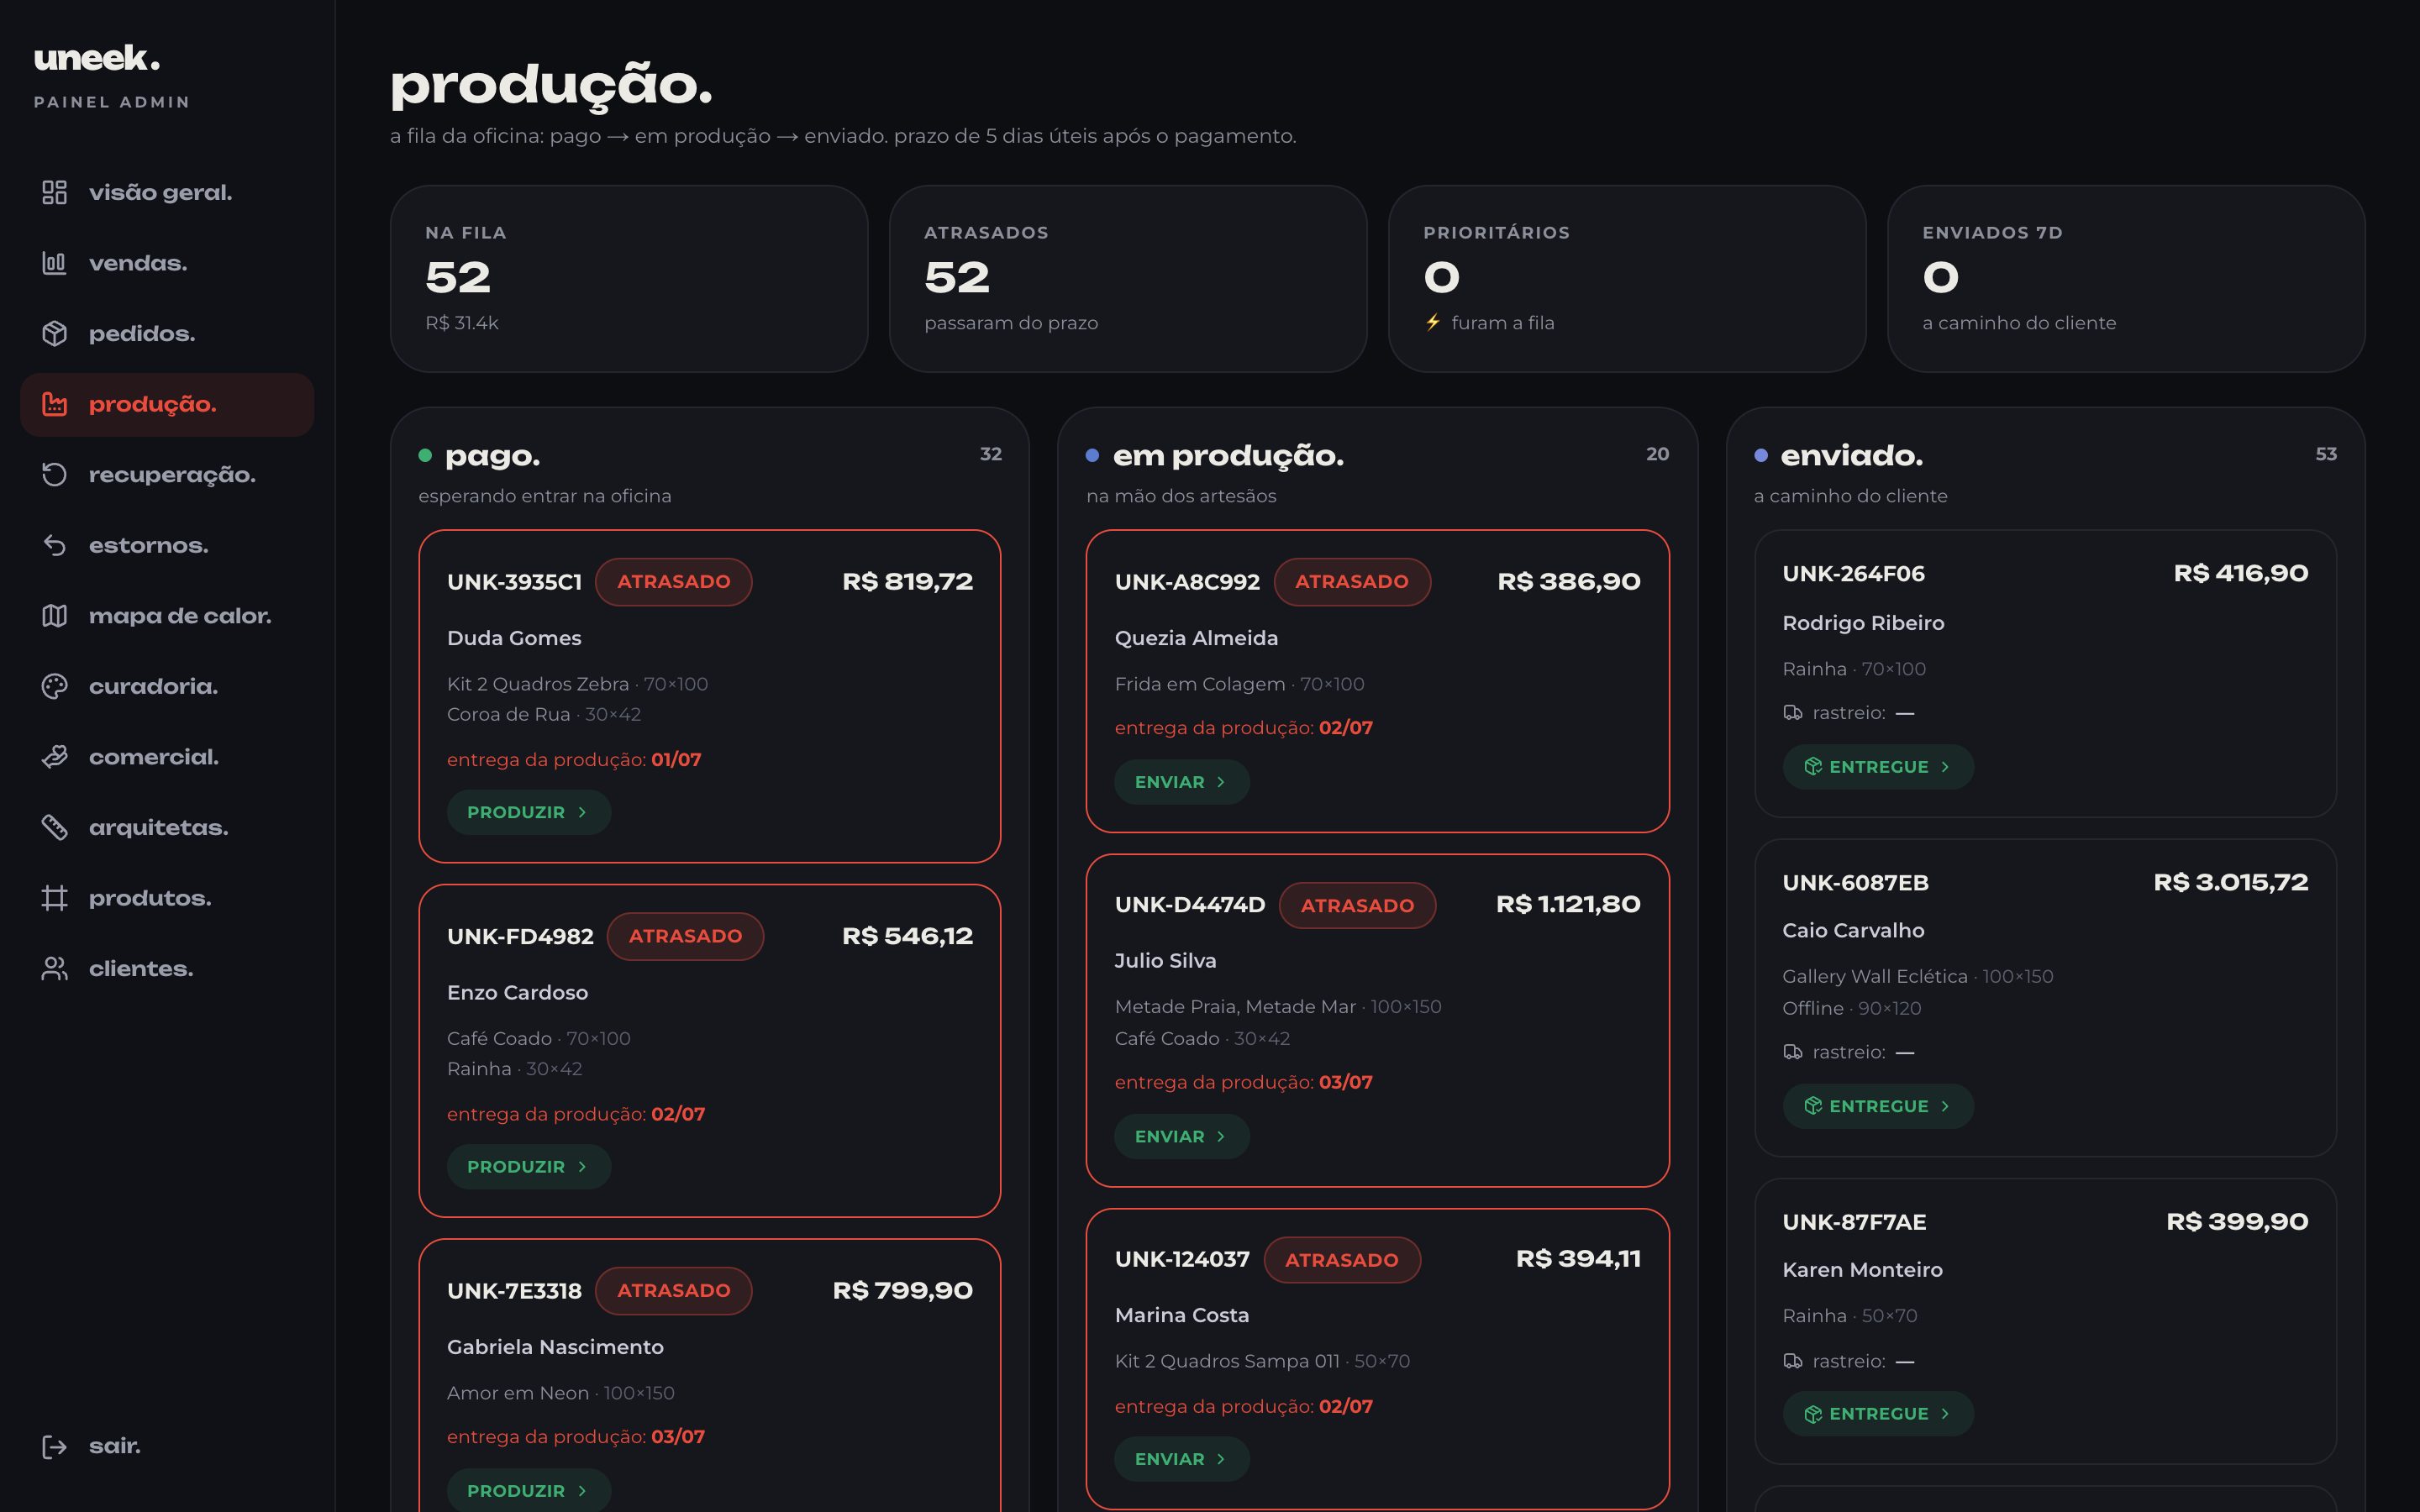Enviar Marina Costa's order UNK-124037
Viewport: 2420px width, 1512px height.
click(x=1181, y=1459)
